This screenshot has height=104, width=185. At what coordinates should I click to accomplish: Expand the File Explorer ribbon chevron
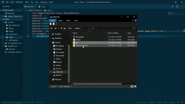point(133,21)
